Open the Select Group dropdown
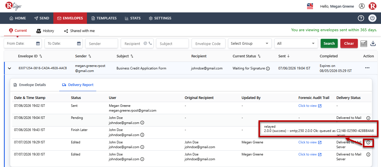The image size is (381, 167). [250, 44]
